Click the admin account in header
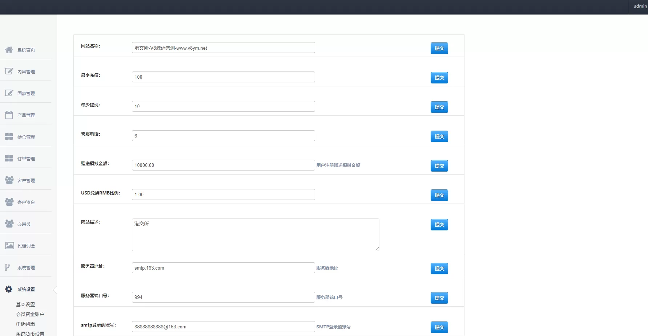 coord(640,6)
